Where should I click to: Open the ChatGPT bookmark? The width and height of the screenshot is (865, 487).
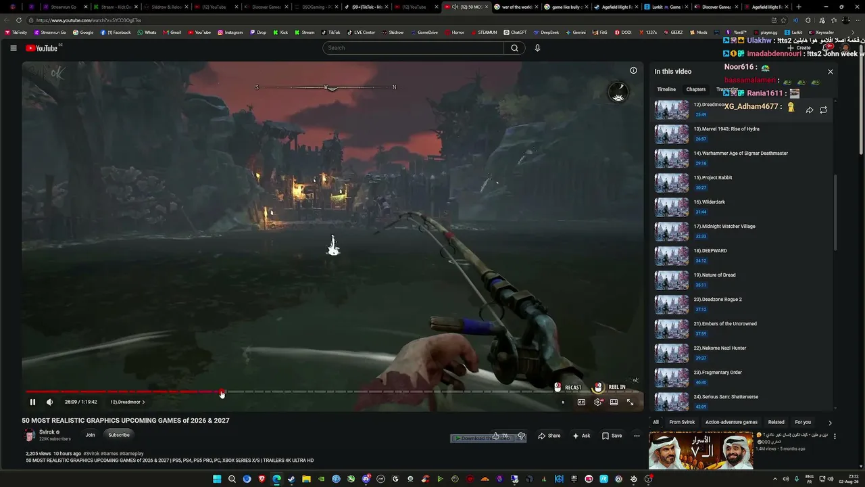click(515, 32)
